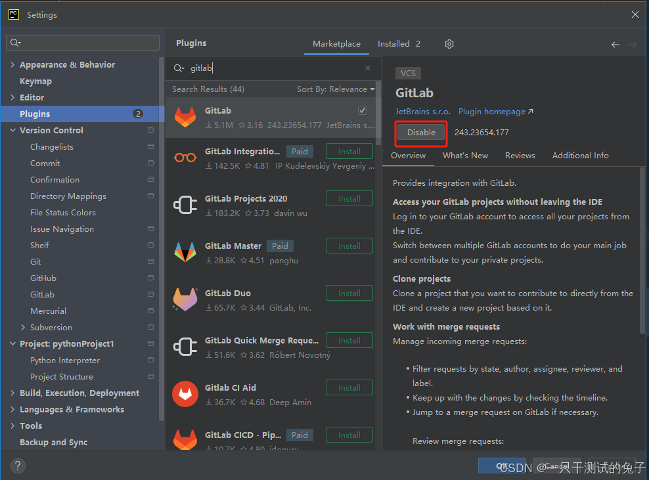Select Backup and Sync item
The image size is (649, 480).
click(53, 442)
